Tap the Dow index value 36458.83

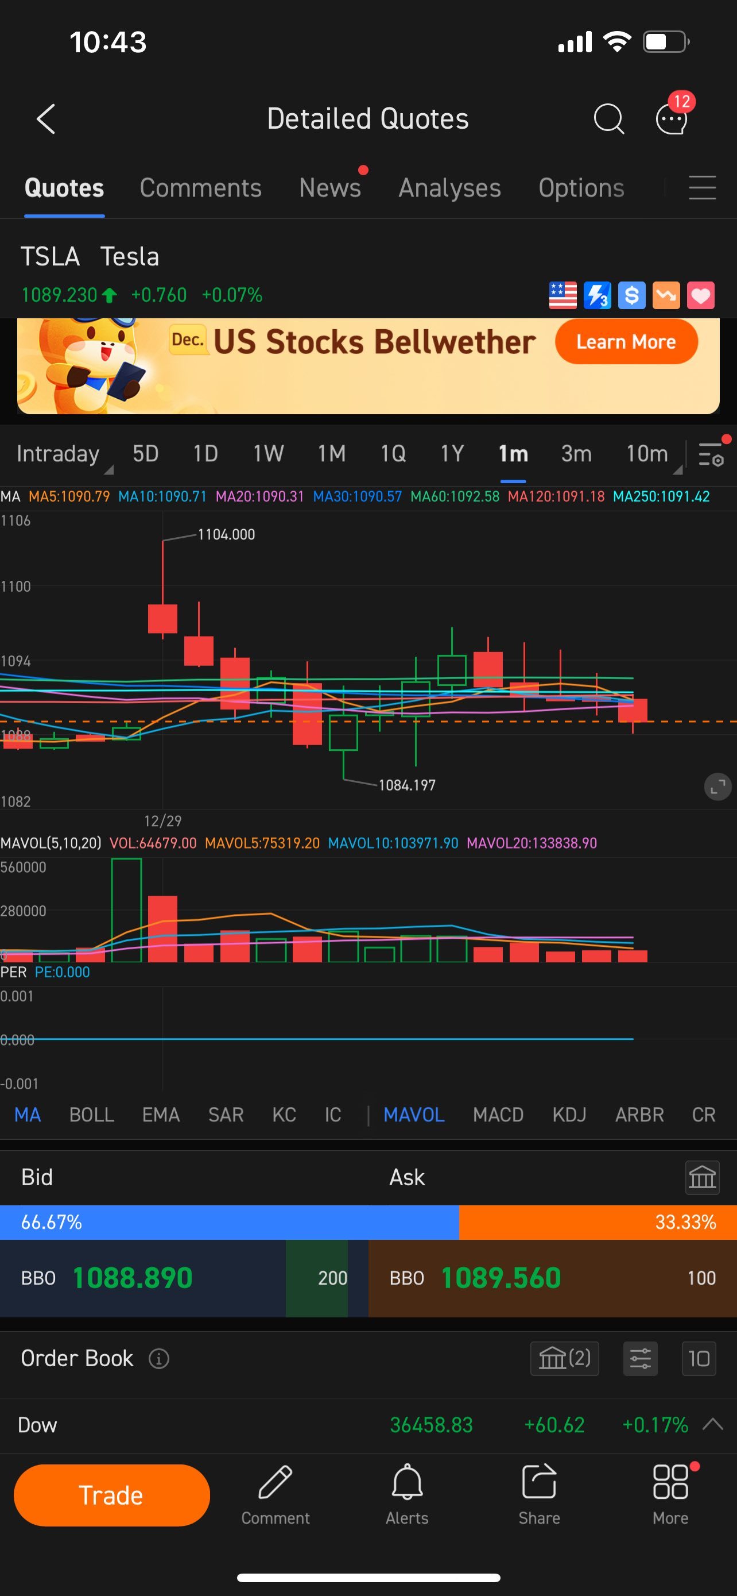(431, 1424)
